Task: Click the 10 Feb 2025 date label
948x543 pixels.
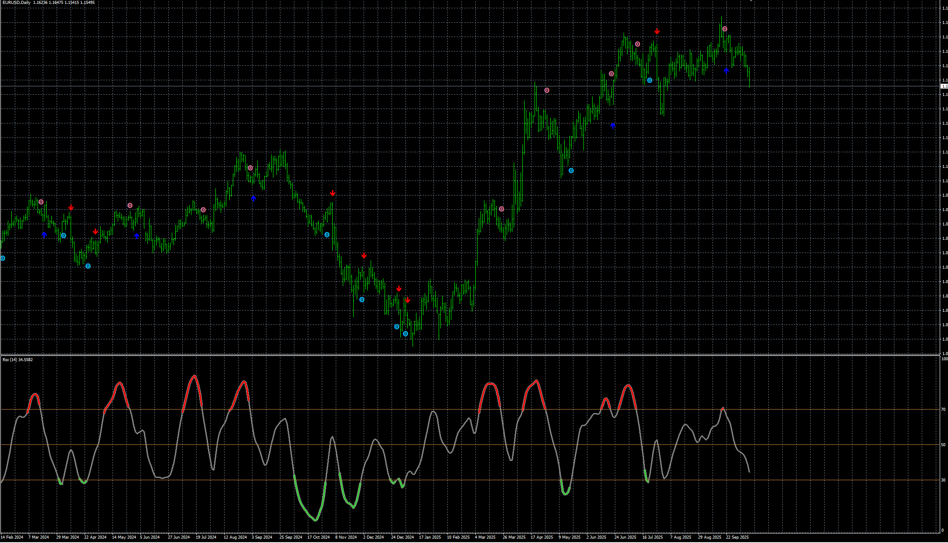Action: point(458,537)
